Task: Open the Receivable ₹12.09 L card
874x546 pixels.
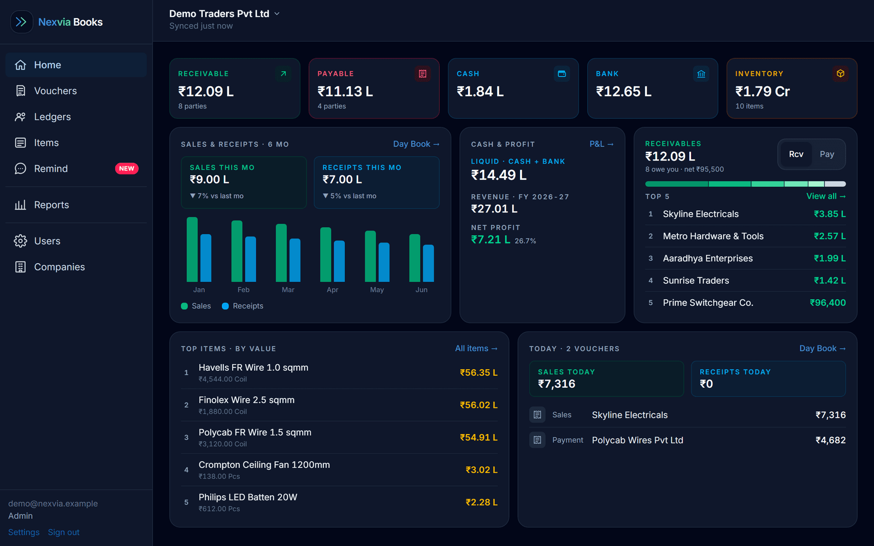Action: tap(235, 88)
